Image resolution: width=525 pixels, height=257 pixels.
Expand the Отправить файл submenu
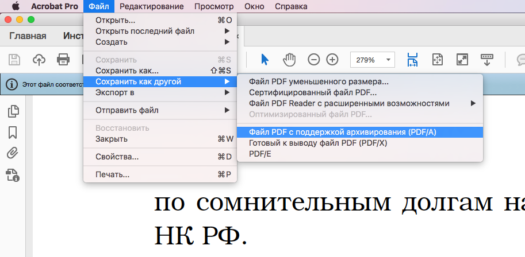tap(160, 110)
